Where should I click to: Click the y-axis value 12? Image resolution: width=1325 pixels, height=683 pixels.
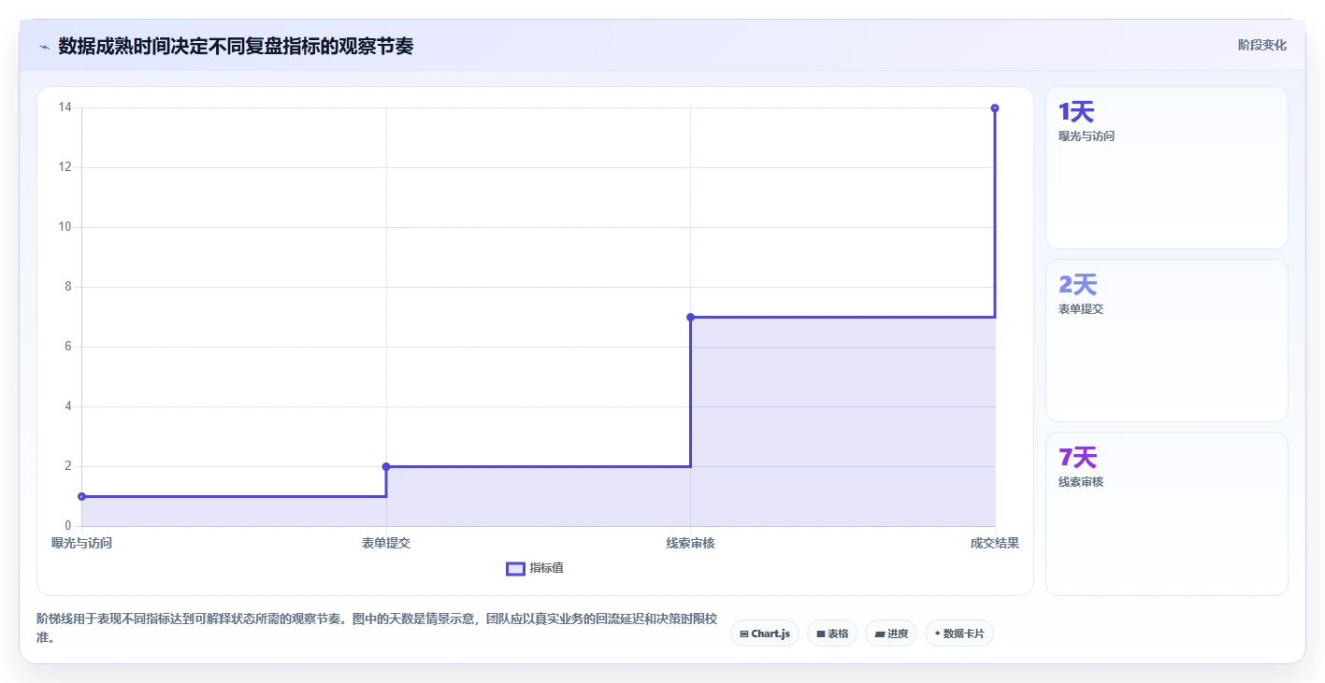(x=65, y=167)
